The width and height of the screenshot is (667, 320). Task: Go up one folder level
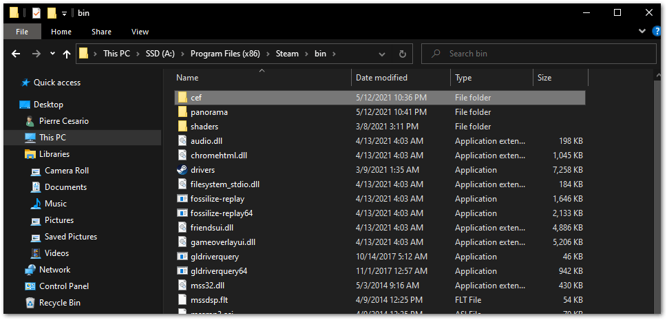click(66, 54)
